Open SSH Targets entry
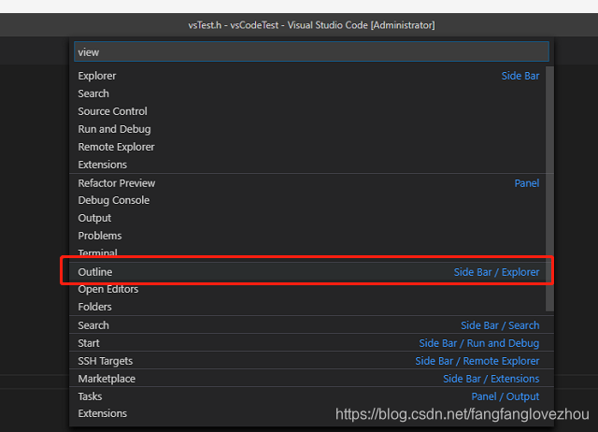Screen dimensions: 598x432 click(311, 361)
